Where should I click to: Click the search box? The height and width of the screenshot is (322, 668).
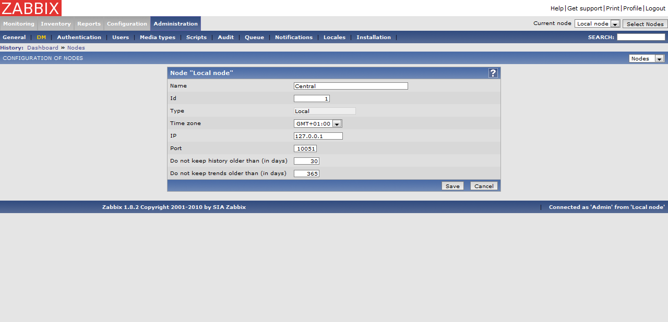coord(641,38)
